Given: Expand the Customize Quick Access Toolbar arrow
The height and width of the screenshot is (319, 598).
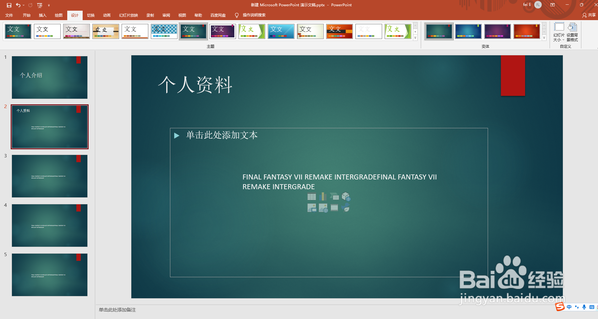Looking at the screenshot, I should click(x=49, y=5).
